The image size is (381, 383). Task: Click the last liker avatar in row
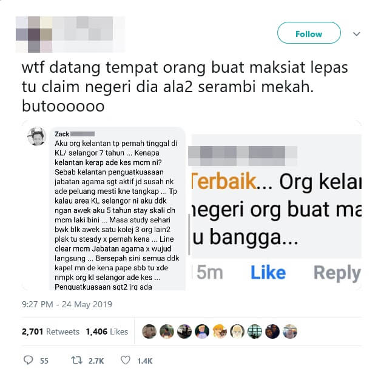tap(290, 331)
